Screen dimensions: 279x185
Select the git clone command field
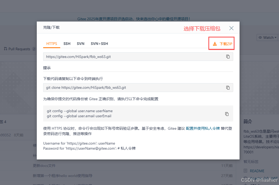pos(138,87)
